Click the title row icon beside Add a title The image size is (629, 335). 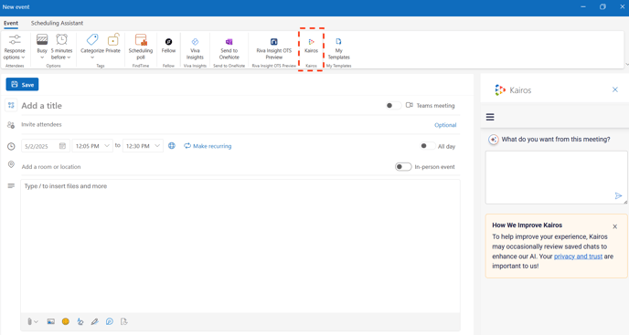[x=11, y=105]
